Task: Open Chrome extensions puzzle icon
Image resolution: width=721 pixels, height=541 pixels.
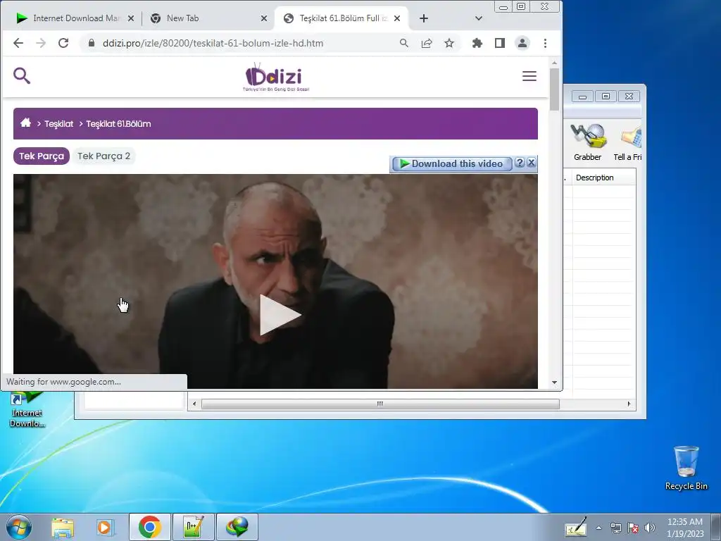Action: (x=477, y=43)
